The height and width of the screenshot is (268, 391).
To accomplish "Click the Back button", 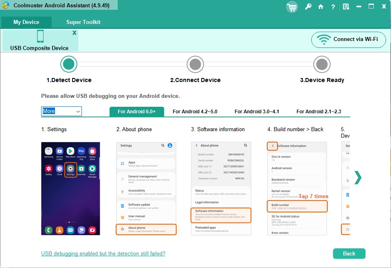I will click(349, 253).
